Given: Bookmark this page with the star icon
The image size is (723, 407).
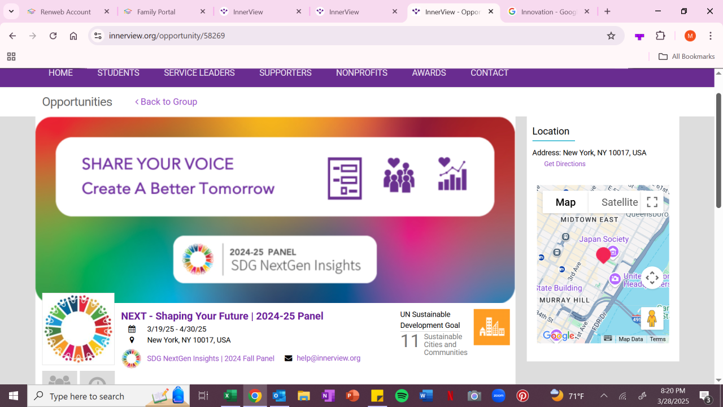Looking at the screenshot, I should point(611,36).
